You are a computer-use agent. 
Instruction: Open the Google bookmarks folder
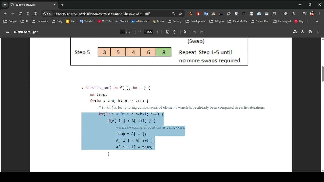click(x=10, y=21)
